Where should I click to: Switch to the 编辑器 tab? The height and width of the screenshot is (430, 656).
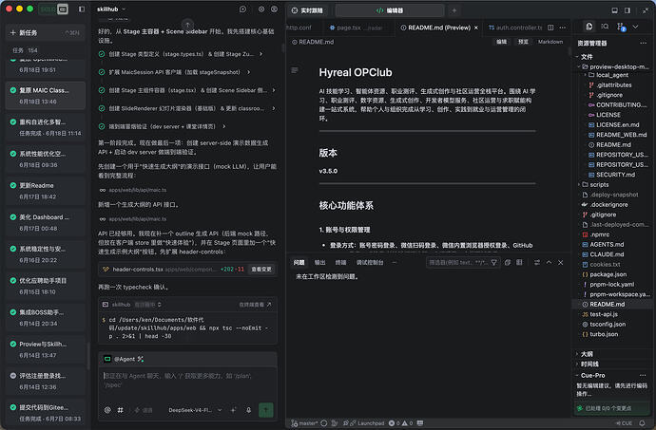(x=390, y=10)
